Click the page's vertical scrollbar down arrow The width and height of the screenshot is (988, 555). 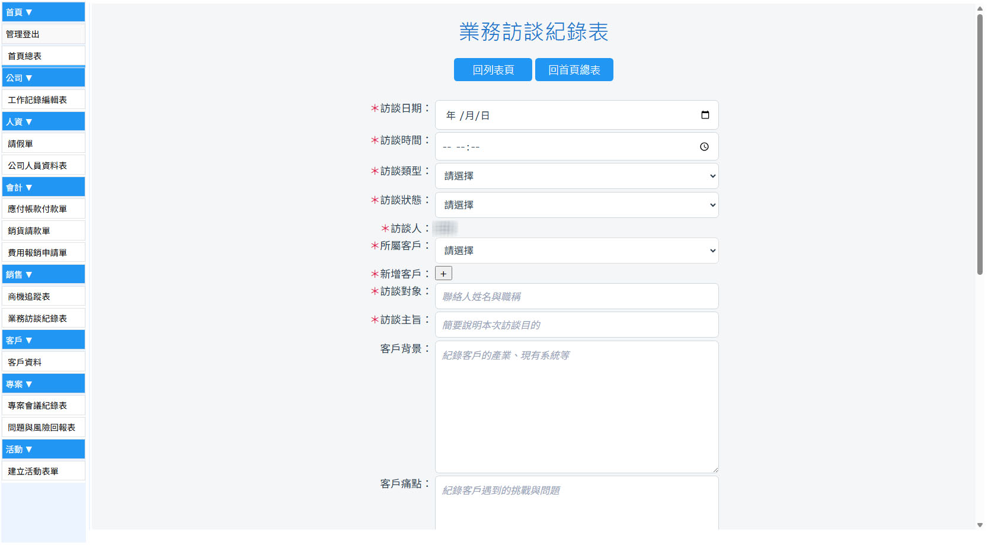point(980,525)
